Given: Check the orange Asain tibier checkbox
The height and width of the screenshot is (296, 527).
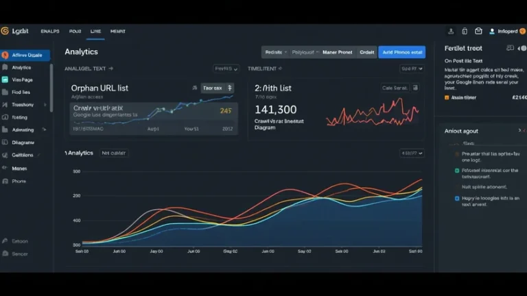Looking at the screenshot, I should (447, 98).
